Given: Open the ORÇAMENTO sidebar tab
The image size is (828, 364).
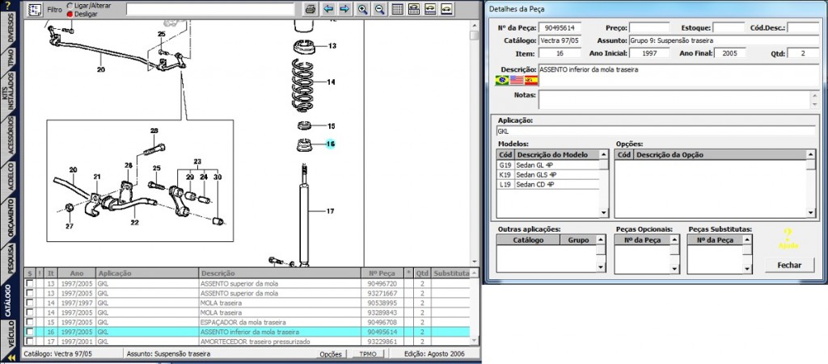Looking at the screenshot, I should 11,220.
